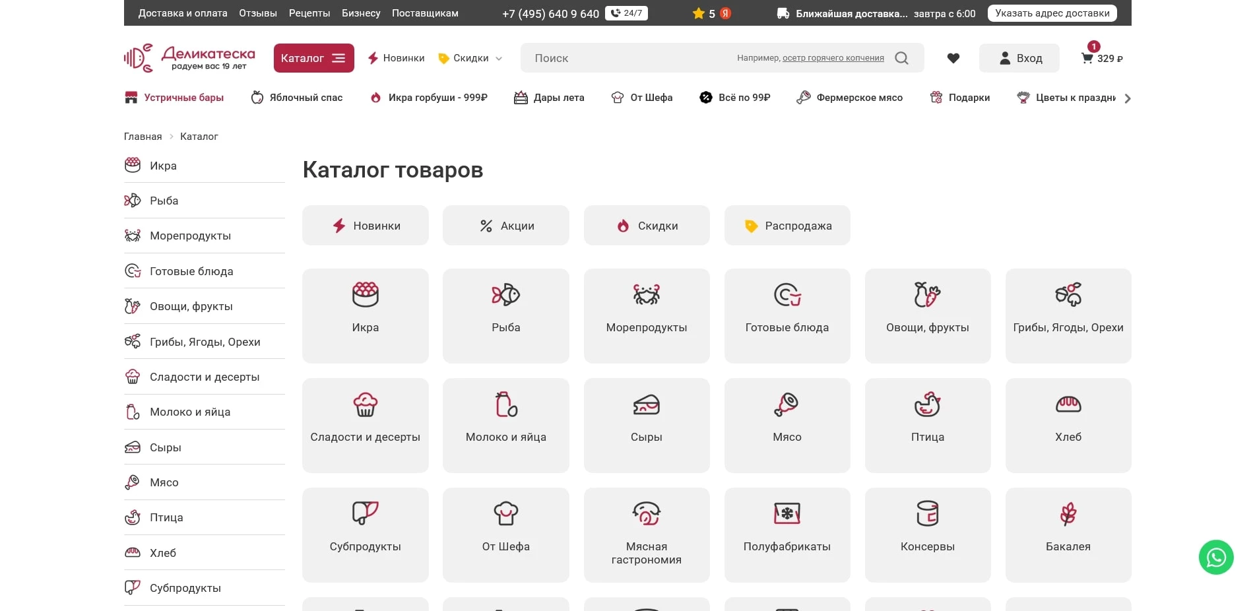The height and width of the screenshot is (611, 1255).
Task: Select the Рыба category icon
Action: point(505,295)
